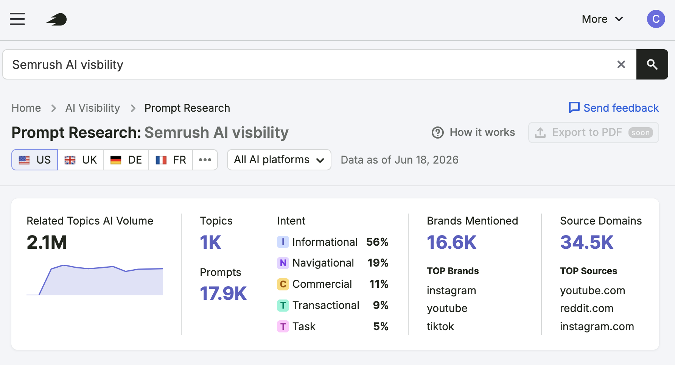The height and width of the screenshot is (365, 675).
Task: Switch to the FR country tab
Action: 171,160
